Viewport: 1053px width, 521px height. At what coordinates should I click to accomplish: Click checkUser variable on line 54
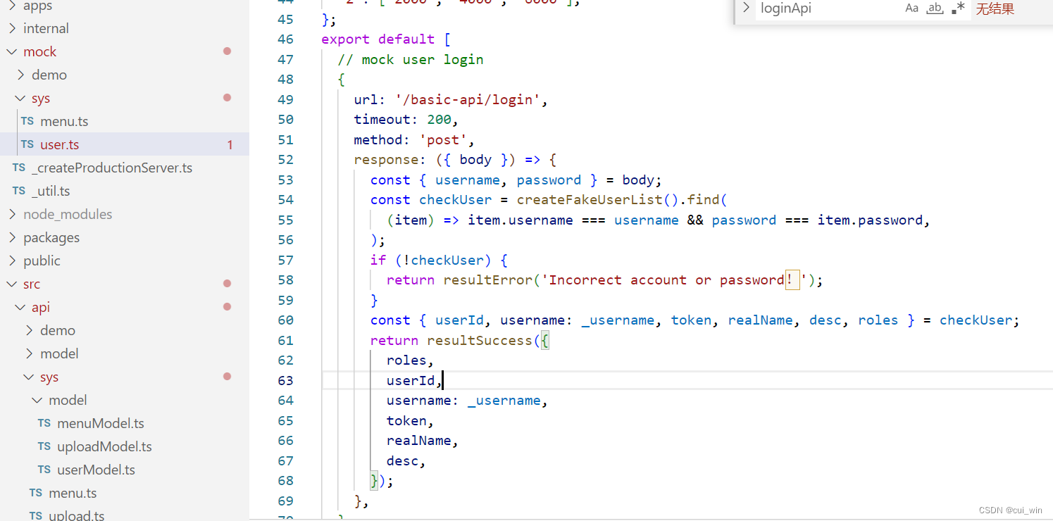point(455,200)
